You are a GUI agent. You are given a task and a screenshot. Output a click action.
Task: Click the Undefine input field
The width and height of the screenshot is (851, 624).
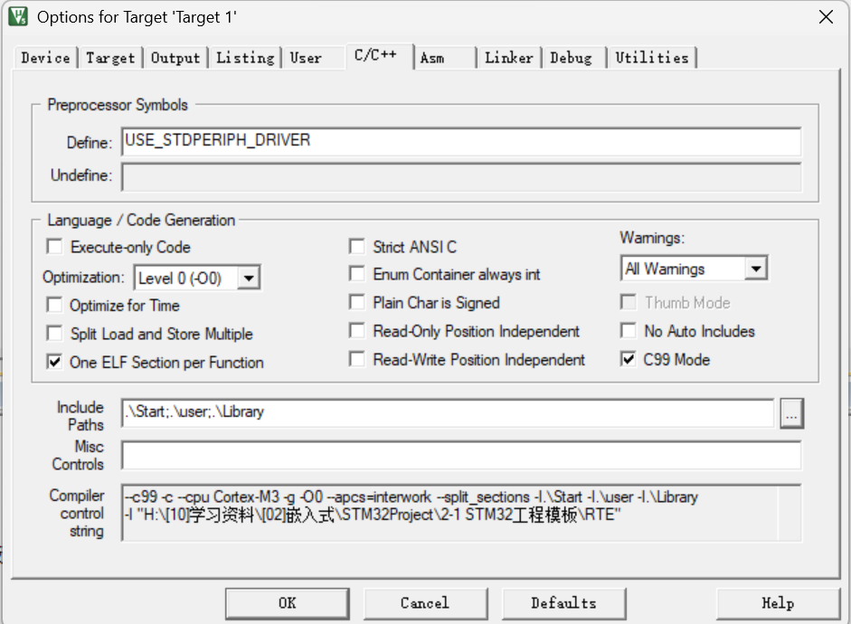click(461, 177)
